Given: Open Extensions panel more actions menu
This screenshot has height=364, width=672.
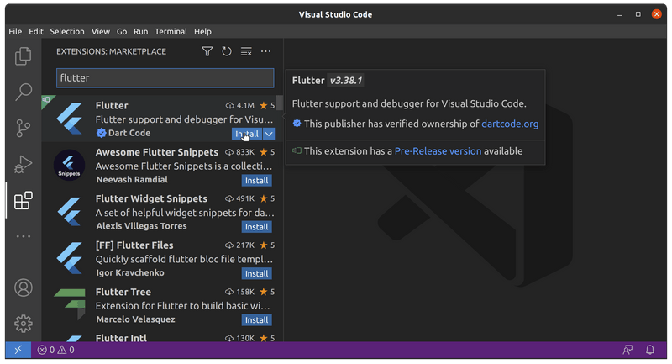Looking at the screenshot, I should coord(266,52).
